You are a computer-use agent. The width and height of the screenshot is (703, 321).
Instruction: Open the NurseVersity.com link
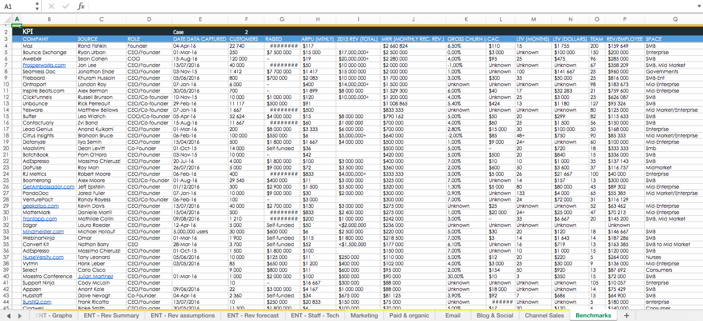click(43, 257)
